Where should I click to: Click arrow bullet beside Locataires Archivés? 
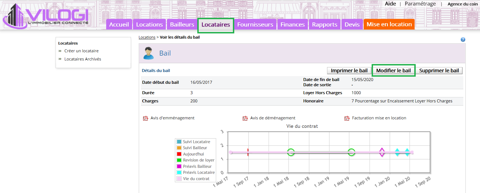point(60,59)
